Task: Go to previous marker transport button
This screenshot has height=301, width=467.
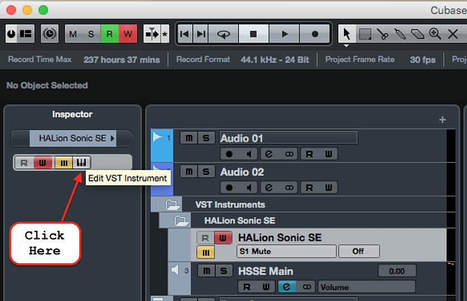Action: coord(185,34)
